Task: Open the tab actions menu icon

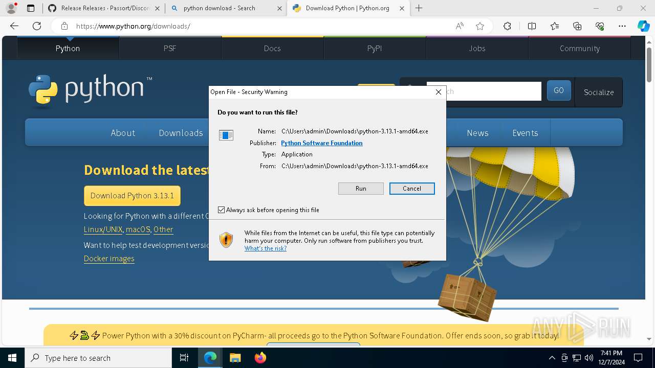Action: pyautogui.click(x=31, y=8)
